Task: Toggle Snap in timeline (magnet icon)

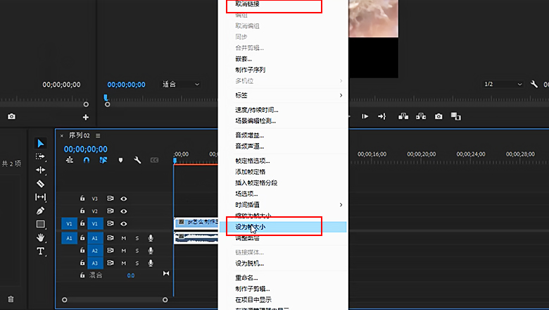Action: (x=87, y=160)
